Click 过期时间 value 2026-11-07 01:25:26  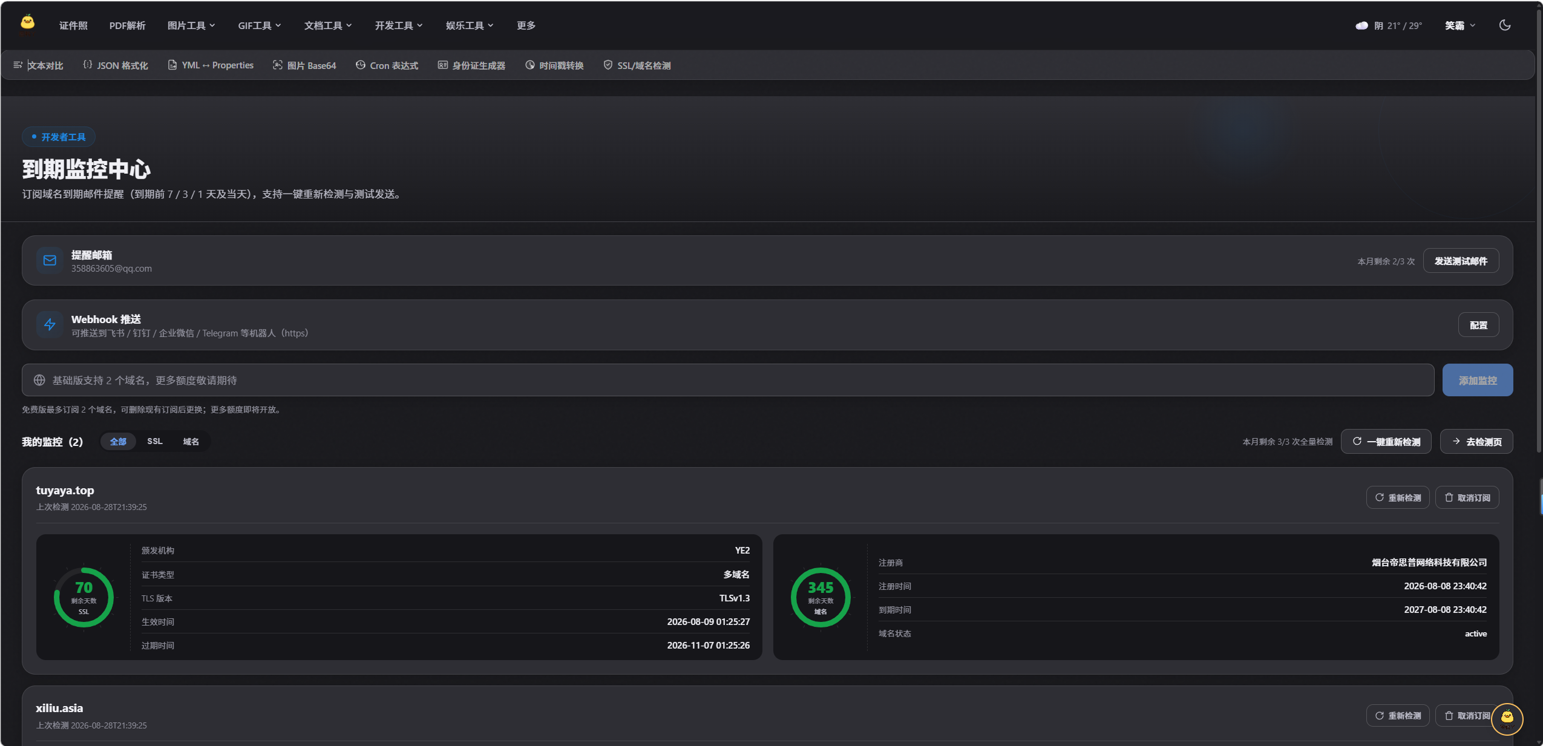708,645
